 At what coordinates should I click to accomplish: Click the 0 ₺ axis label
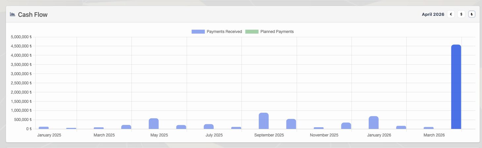(x=29, y=129)
